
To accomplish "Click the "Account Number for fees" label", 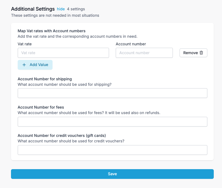I will tap(41, 107).
